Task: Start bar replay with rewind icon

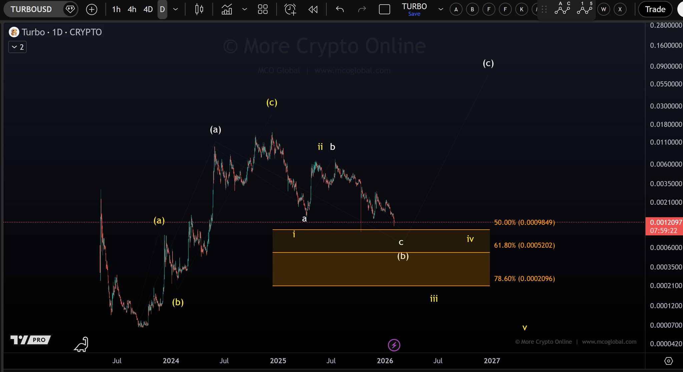Action: (313, 9)
